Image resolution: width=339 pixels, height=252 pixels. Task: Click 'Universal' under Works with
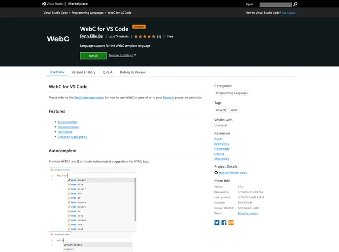click(221, 125)
